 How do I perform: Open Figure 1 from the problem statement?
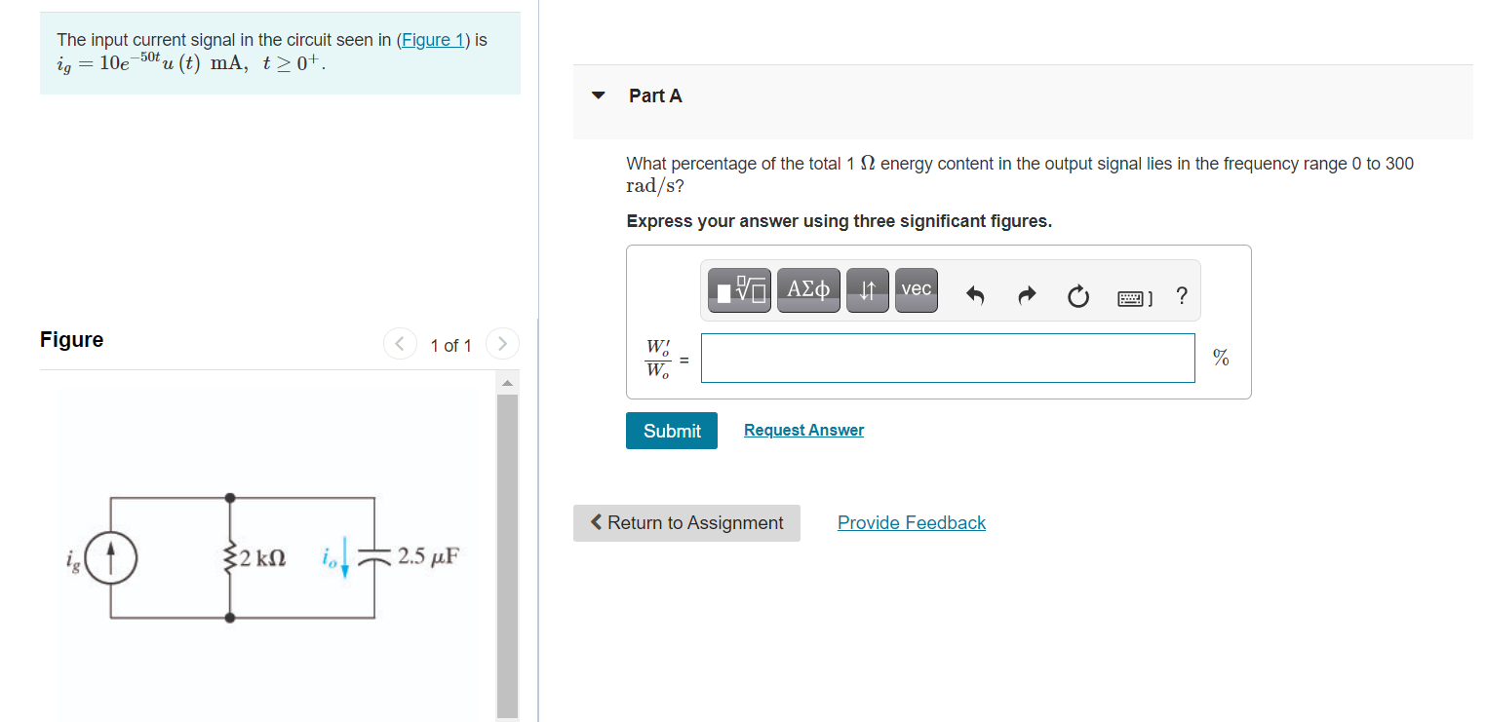pos(435,39)
